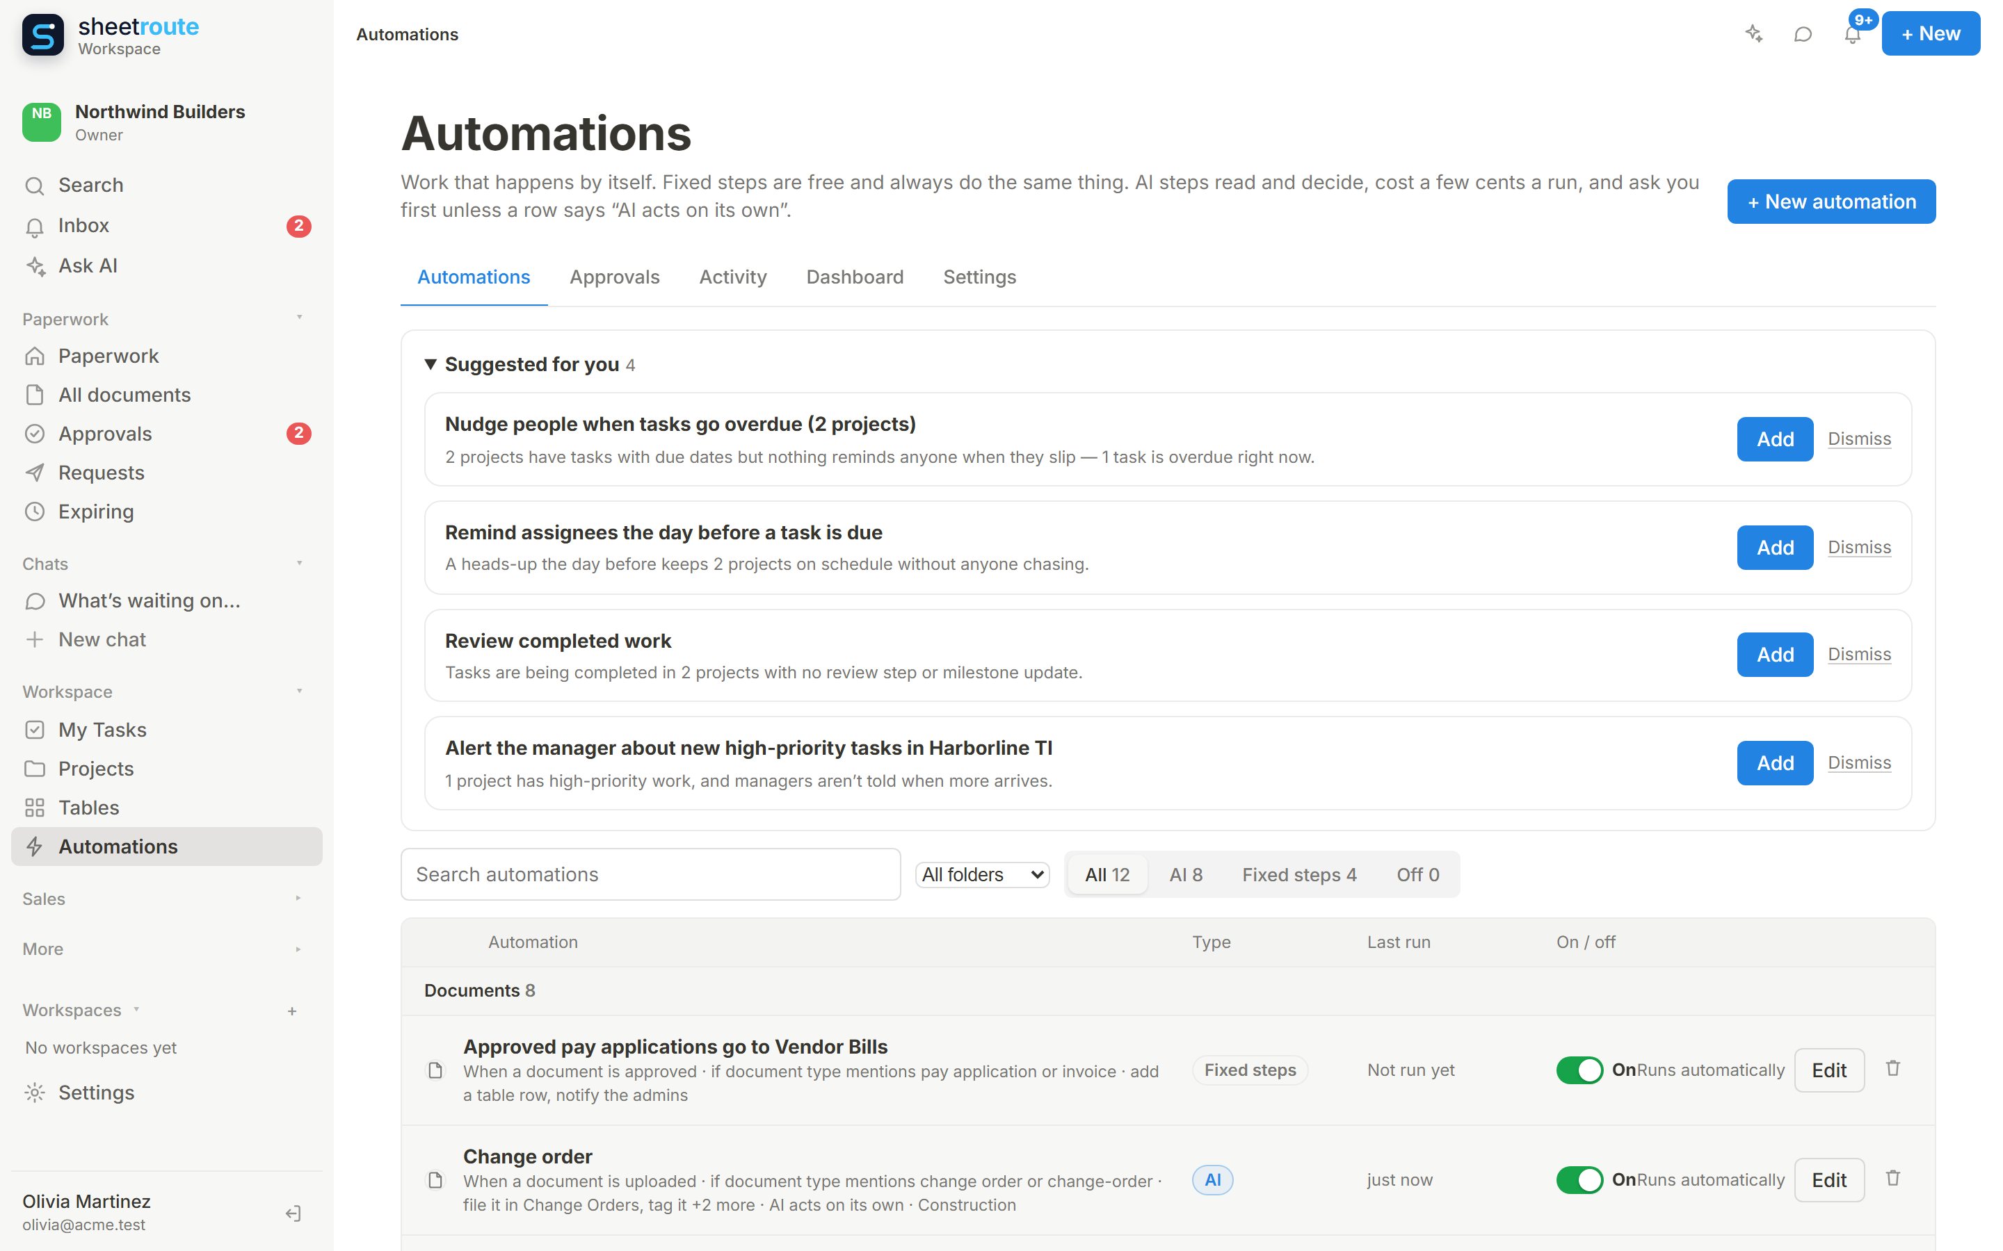Click the top-right New button
This screenshot has width=2003, height=1251.
pos(1930,34)
